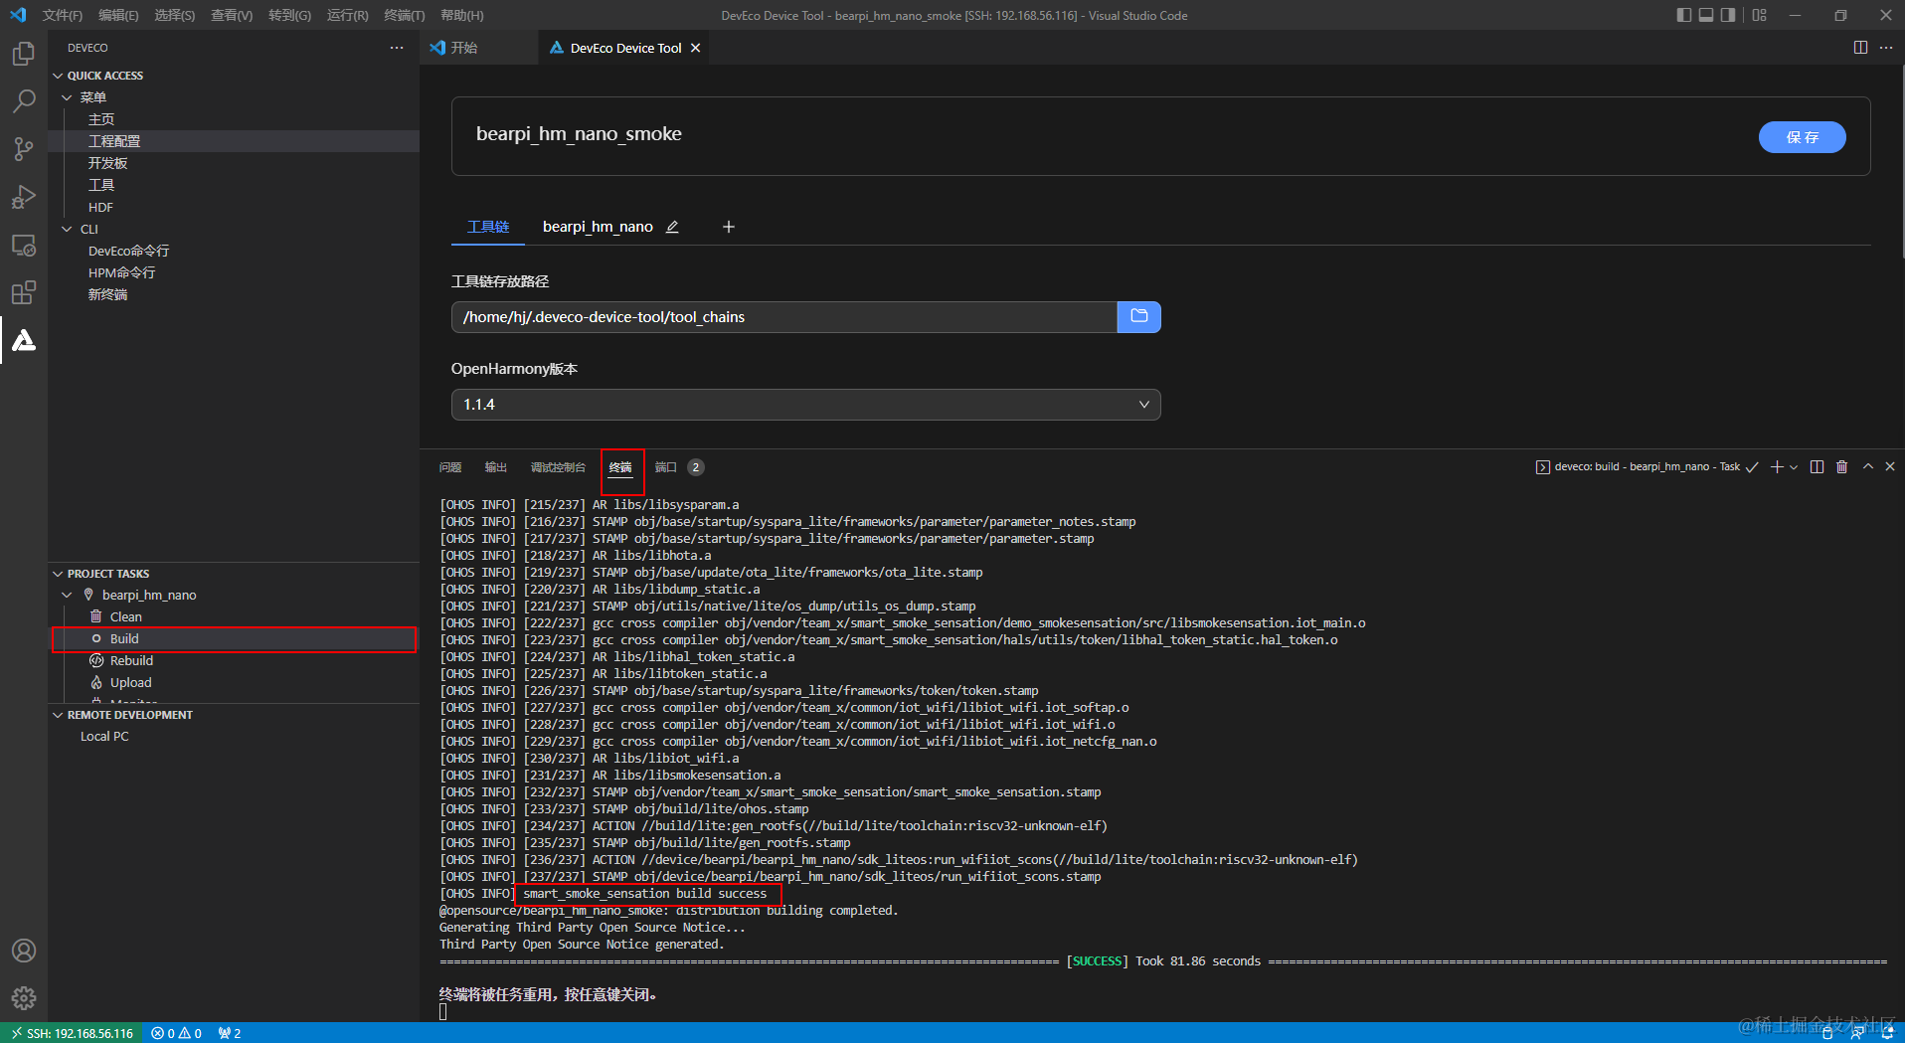Switch to the 输出 panel tab
Image resolution: width=1905 pixels, height=1043 pixels.
tap(496, 467)
